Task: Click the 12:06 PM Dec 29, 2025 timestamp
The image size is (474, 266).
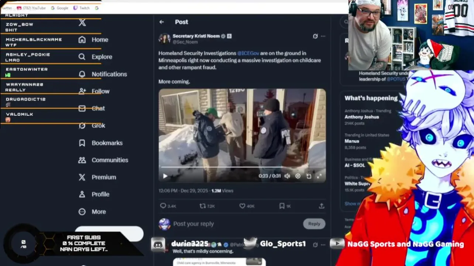Action: (x=183, y=191)
